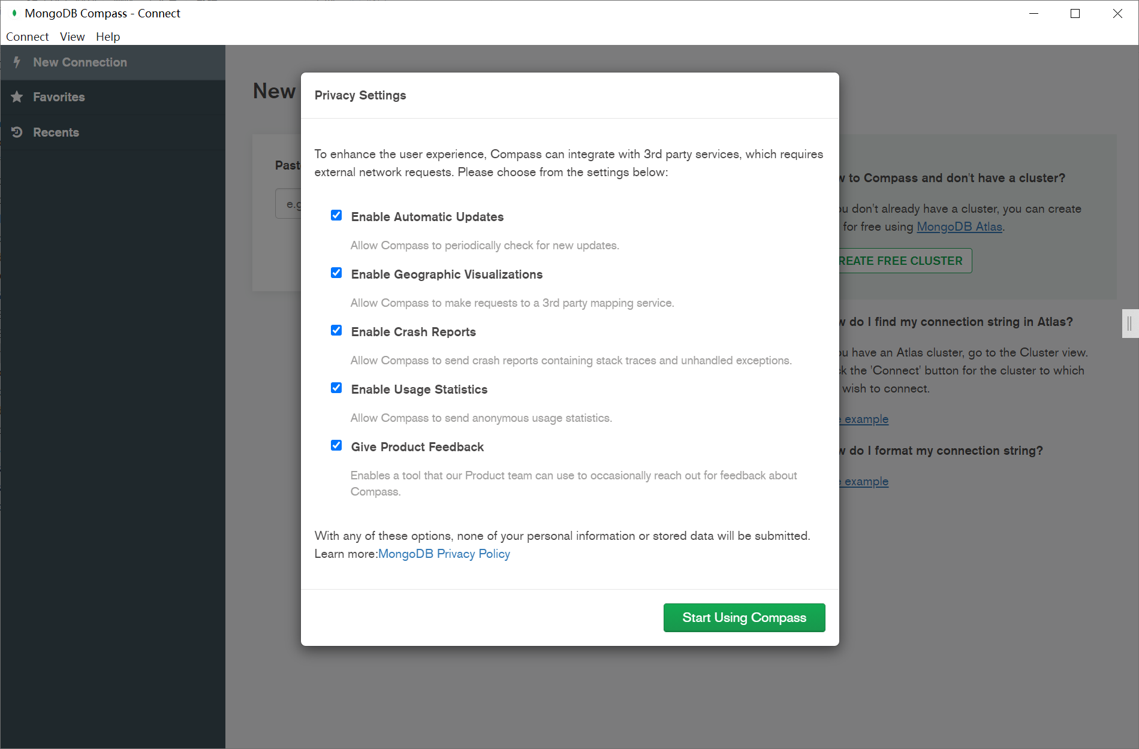Click the right-edge panel collapse handle

(1130, 324)
